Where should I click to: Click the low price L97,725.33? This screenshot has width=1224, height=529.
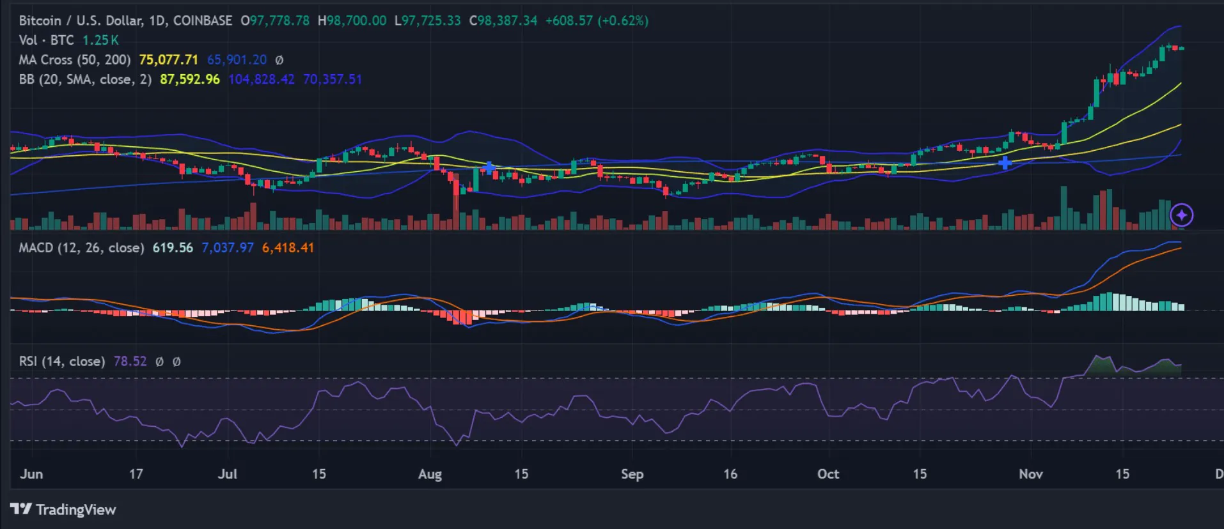(x=428, y=20)
